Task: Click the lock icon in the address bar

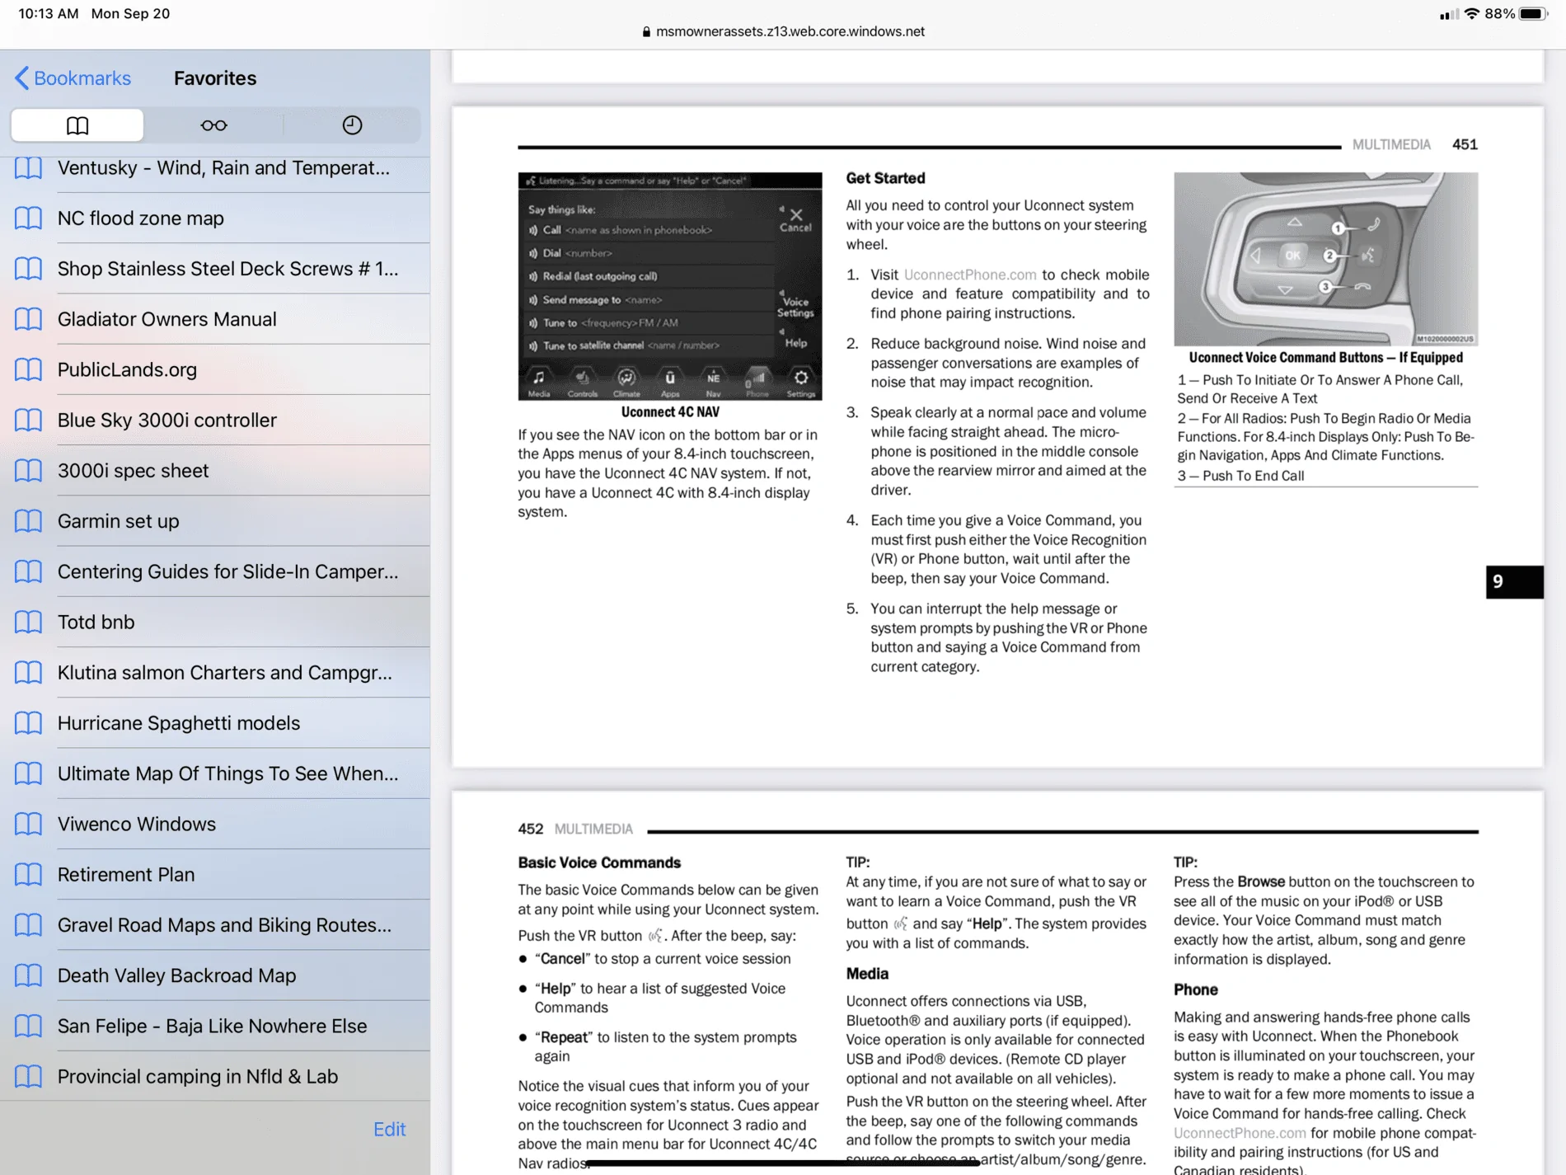Action: coord(646,32)
